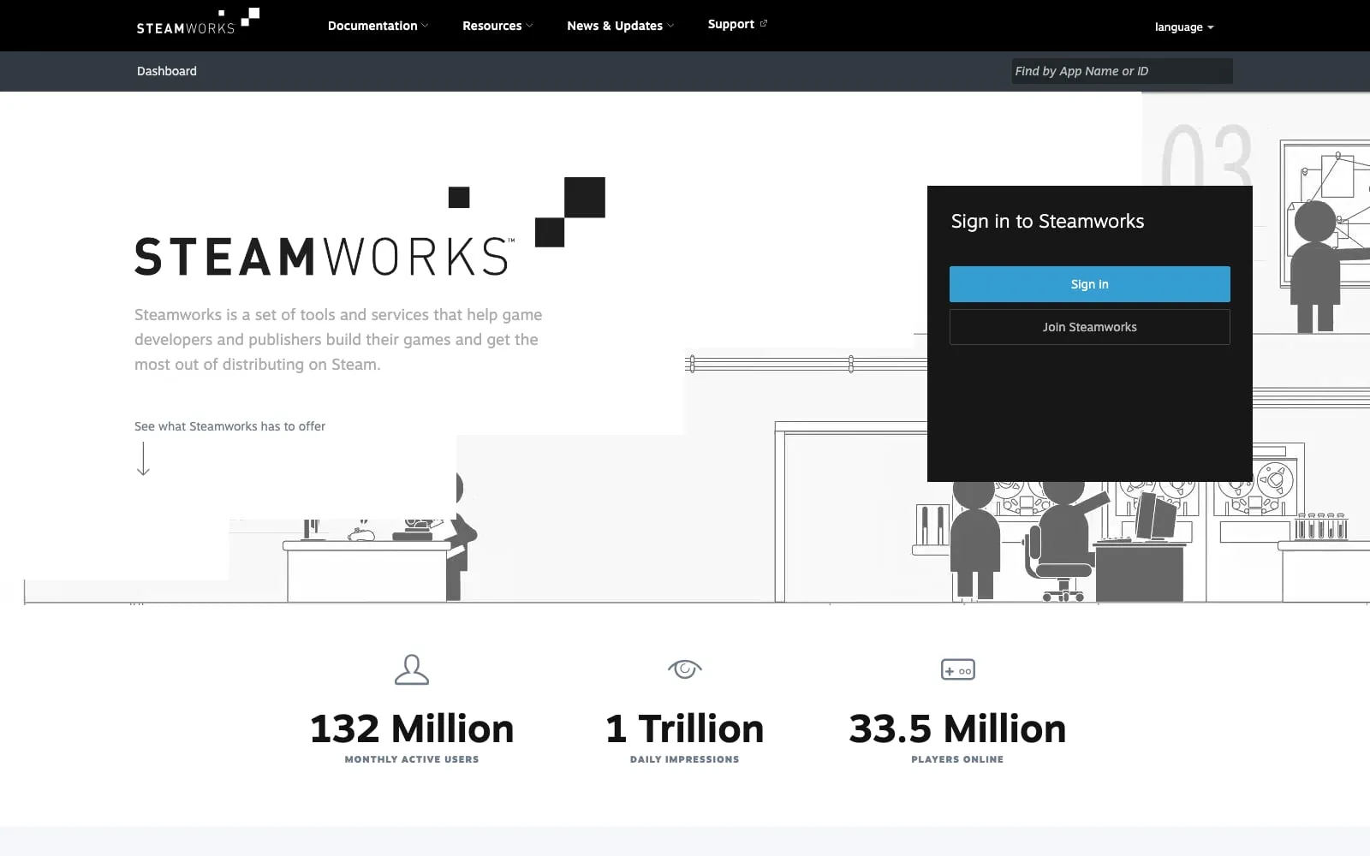Click the monthly active users person icon
The width and height of the screenshot is (1370, 856).
tap(412, 669)
